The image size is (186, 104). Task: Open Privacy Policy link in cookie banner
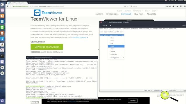[x=72, y=101]
